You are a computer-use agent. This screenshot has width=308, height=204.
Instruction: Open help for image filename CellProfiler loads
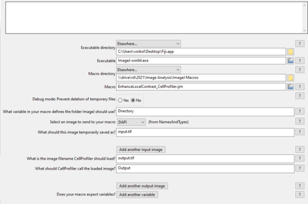click(300, 158)
